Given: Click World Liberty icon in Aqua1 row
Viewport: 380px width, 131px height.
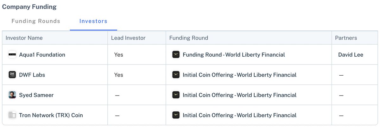Looking at the screenshot, I should 176,55.
